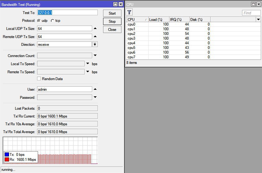Screen dimensions: 262x173
Task: Select the cpu0 row
Action: click(x=193, y=24)
